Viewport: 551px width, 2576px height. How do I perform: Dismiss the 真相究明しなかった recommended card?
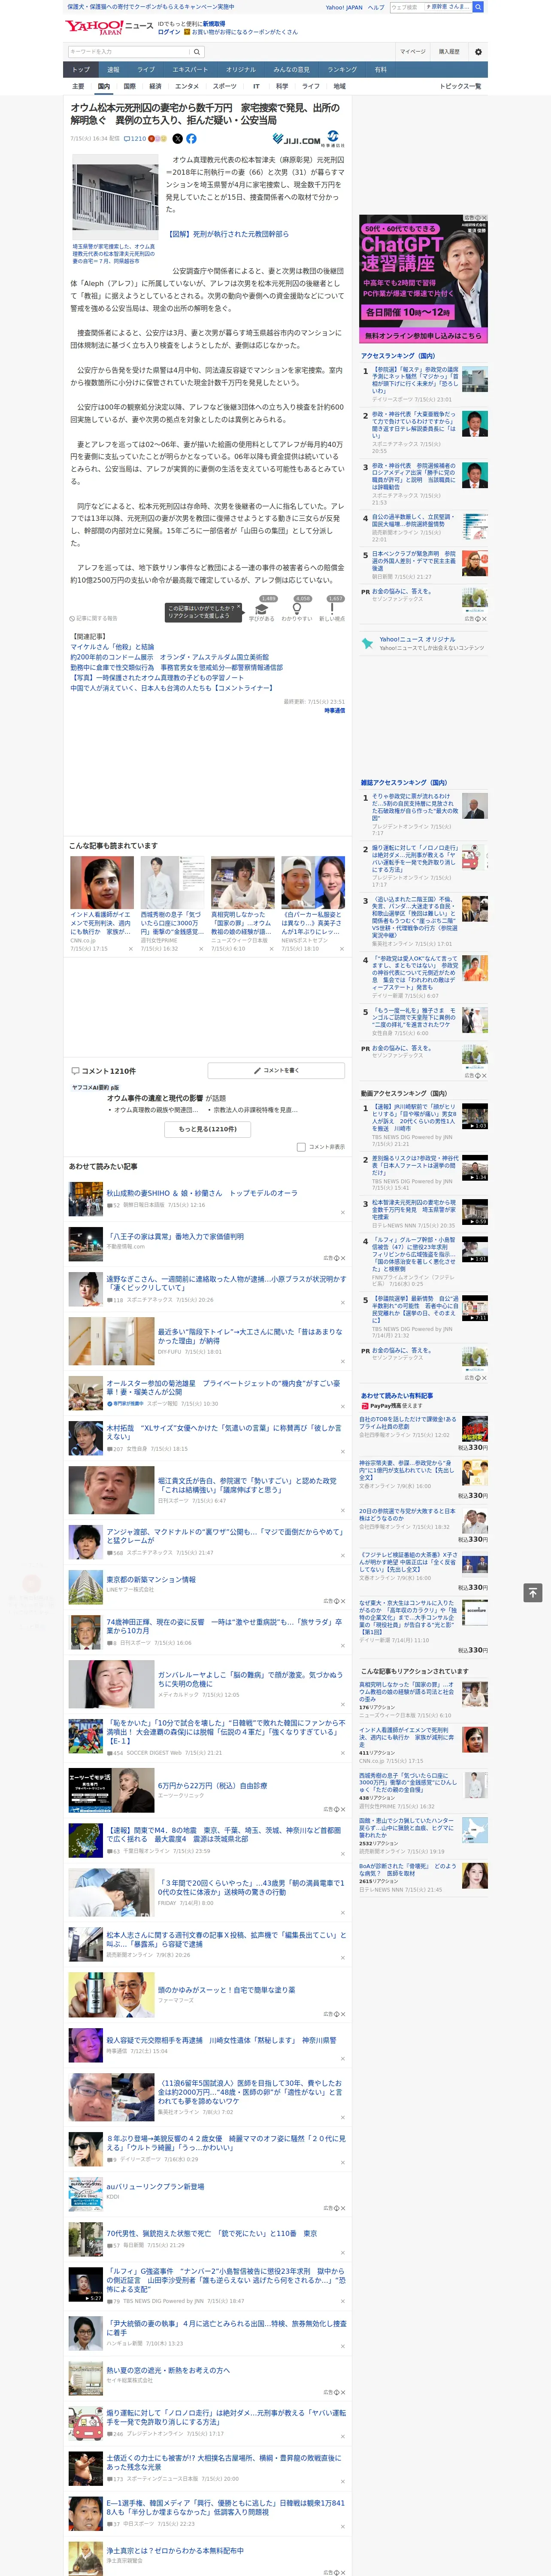(271, 949)
